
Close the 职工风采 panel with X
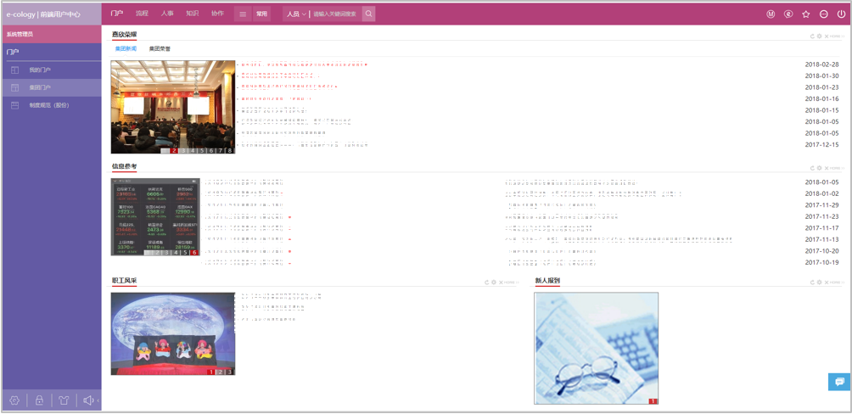(501, 283)
